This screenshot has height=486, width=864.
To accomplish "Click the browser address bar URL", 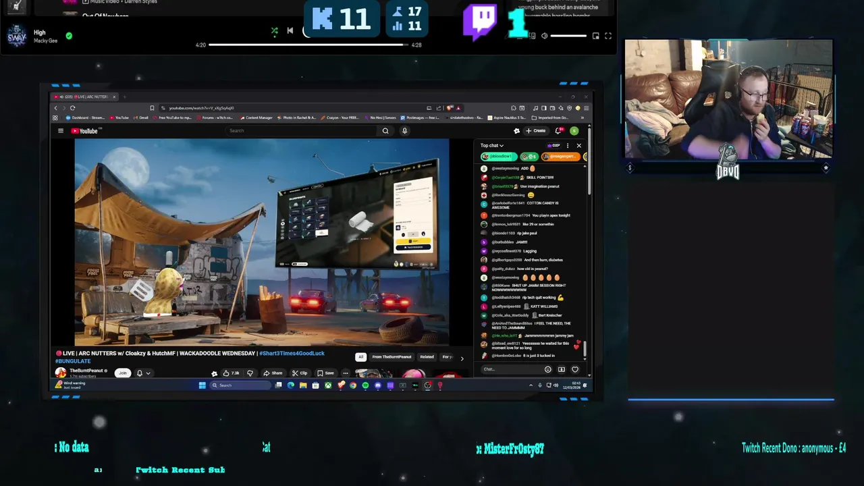I will click(x=201, y=108).
